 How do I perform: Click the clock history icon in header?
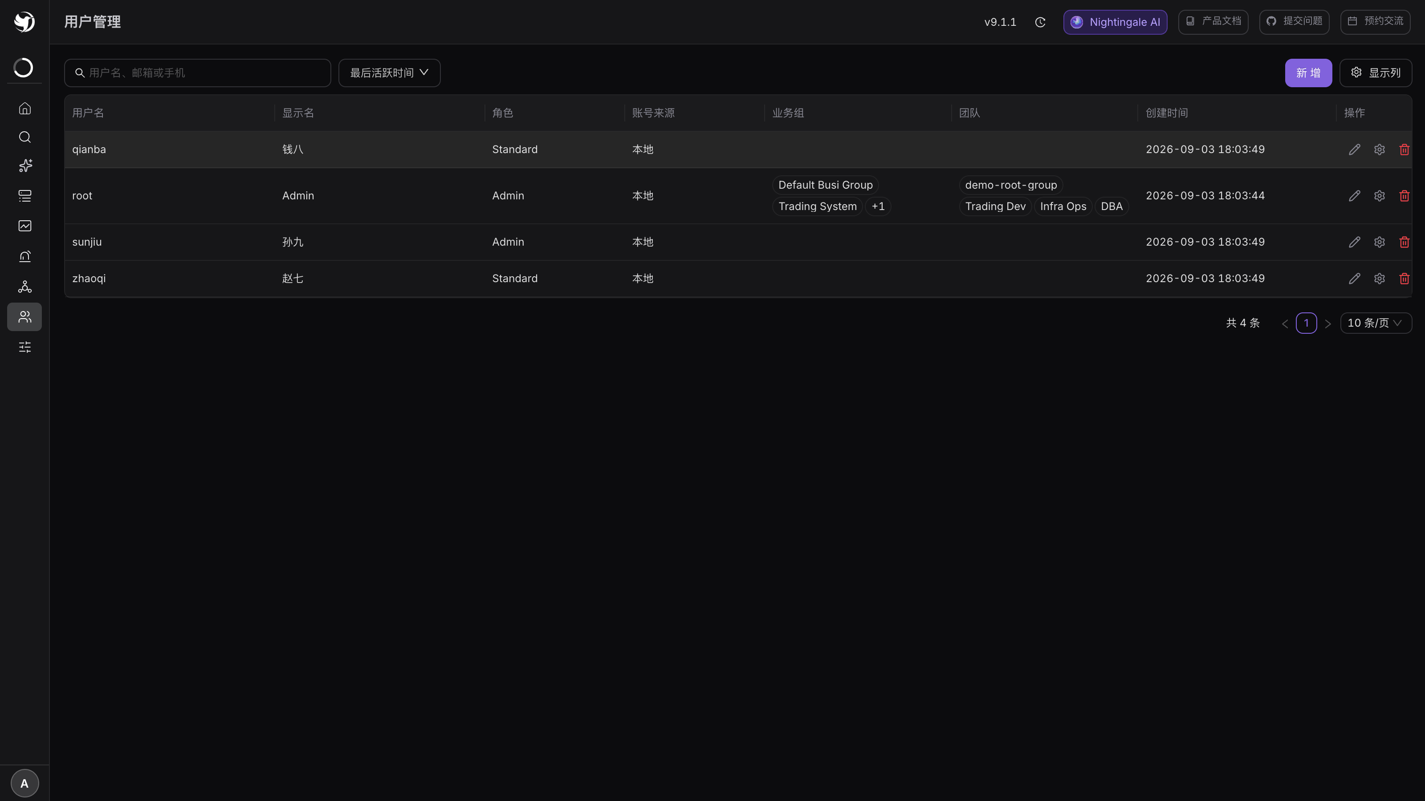click(x=1040, y=22)
